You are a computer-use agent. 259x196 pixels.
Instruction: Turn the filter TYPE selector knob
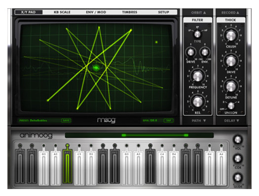(x=197, y=34)
